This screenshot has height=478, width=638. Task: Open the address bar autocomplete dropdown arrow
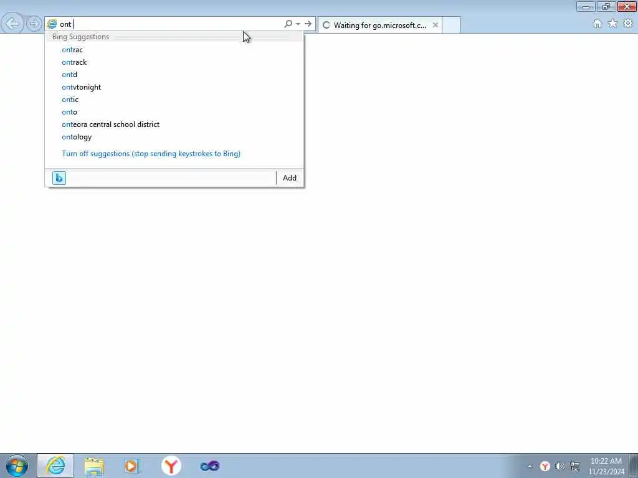pyautogui.click(x=298, y=24)
